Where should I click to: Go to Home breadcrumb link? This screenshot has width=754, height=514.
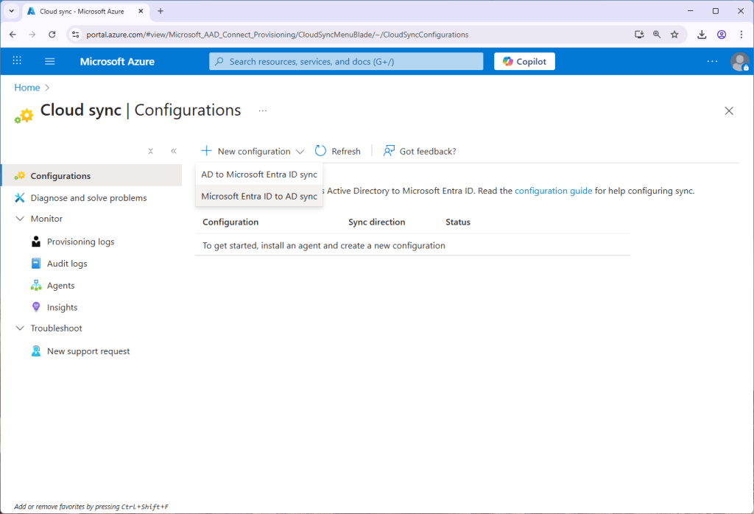click(27, 88)
